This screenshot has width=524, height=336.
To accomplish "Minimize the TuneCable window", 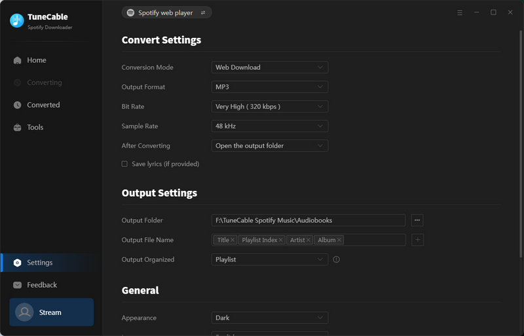I will coord(477,12).
